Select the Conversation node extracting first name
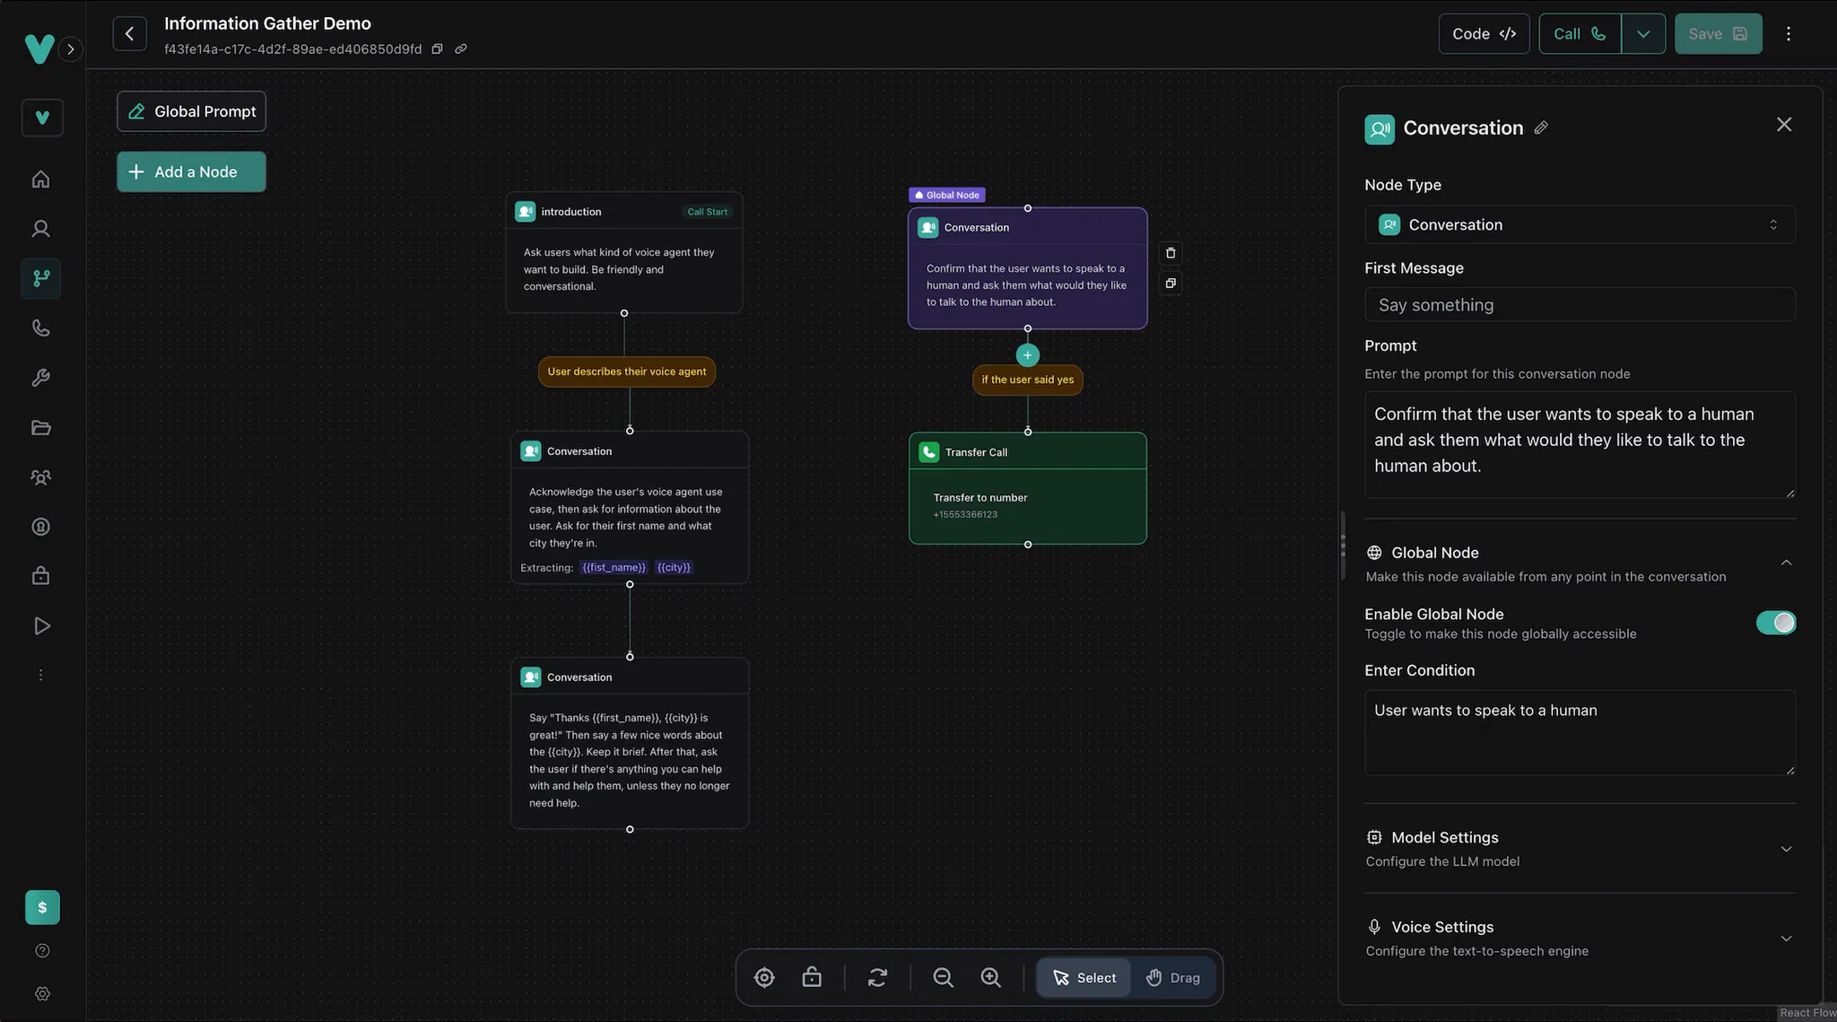The height and width of the screenshot is (1022, 1837). click(629, 507)
